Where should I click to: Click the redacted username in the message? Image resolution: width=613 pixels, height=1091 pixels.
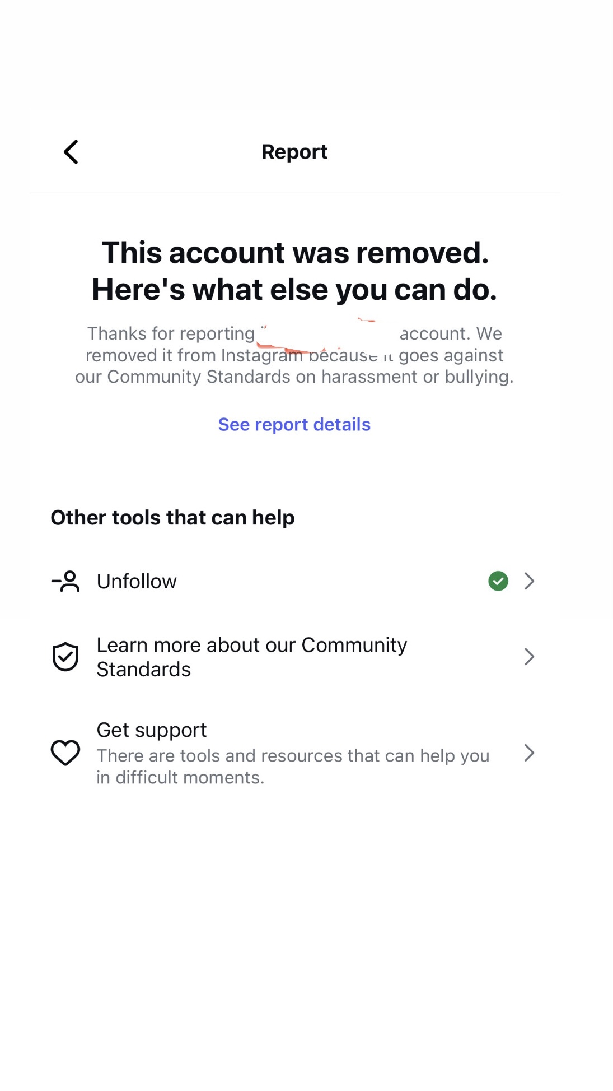point(326,335)
